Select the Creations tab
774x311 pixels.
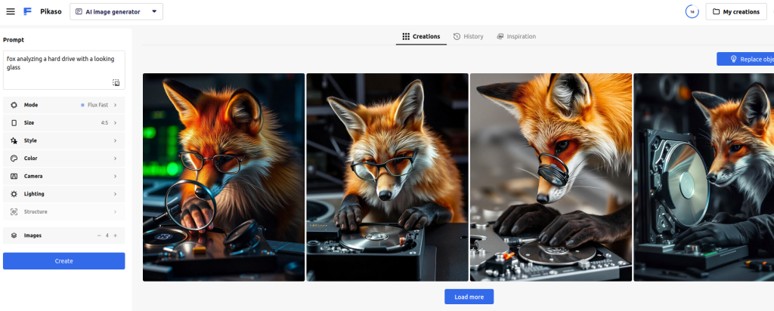click(x=421, y=36)
